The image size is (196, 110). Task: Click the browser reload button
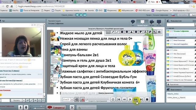7,6
